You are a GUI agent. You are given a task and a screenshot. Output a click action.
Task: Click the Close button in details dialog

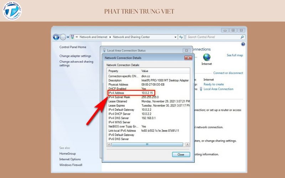coord(181,155)
